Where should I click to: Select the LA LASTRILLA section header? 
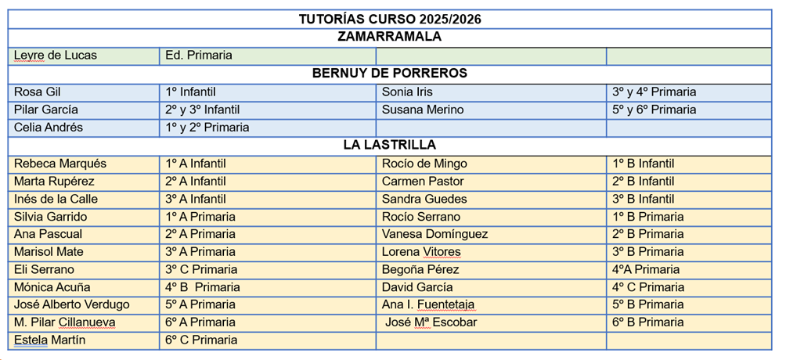[389, 146]
